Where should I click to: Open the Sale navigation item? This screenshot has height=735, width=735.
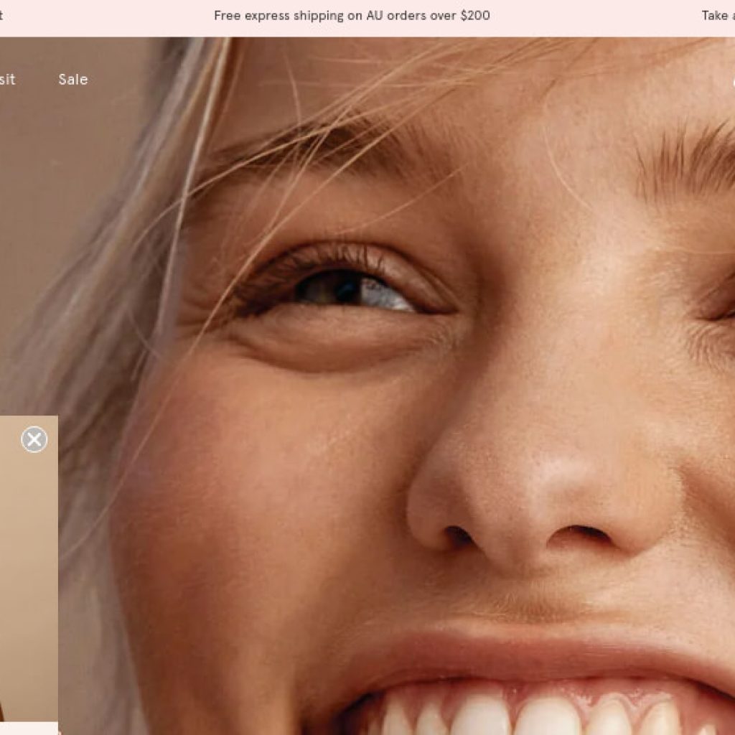click(73, 80)
